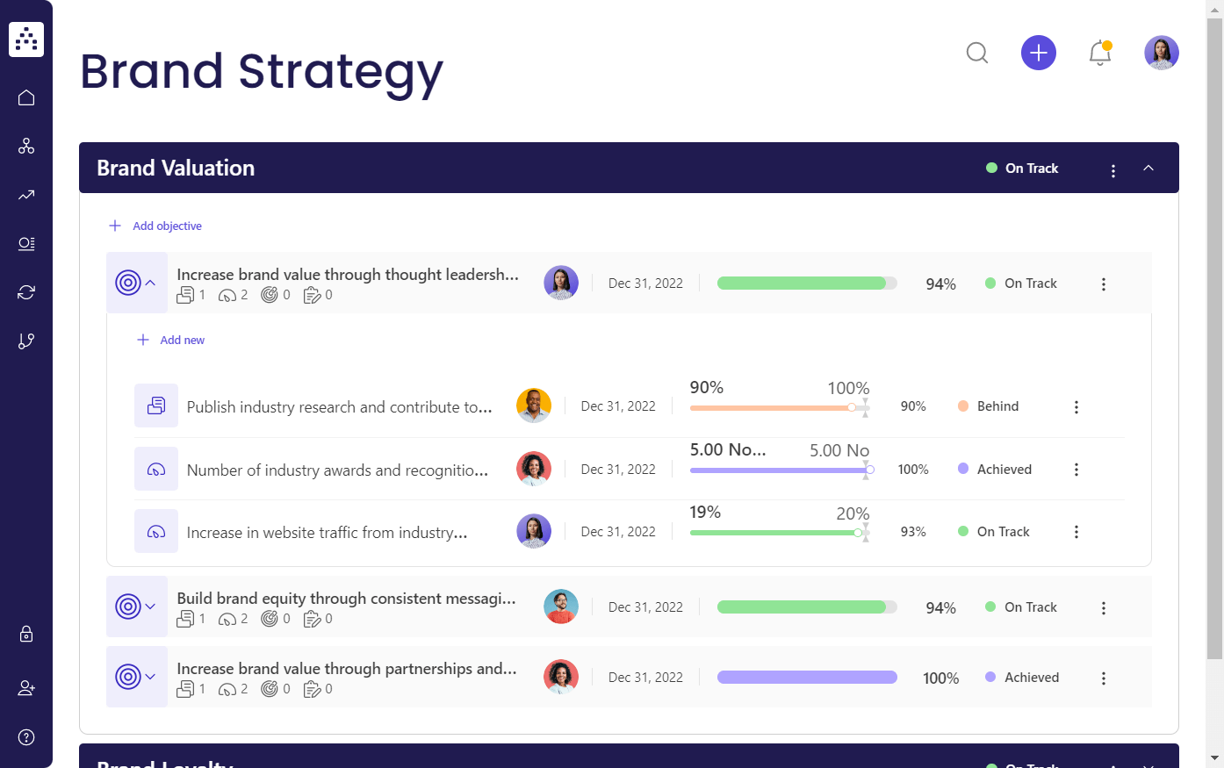Open the search magnifier icon
Image resolution: width=1224 pixels, height=768 pixels.
pyautogui.click(x=977, y=53)
